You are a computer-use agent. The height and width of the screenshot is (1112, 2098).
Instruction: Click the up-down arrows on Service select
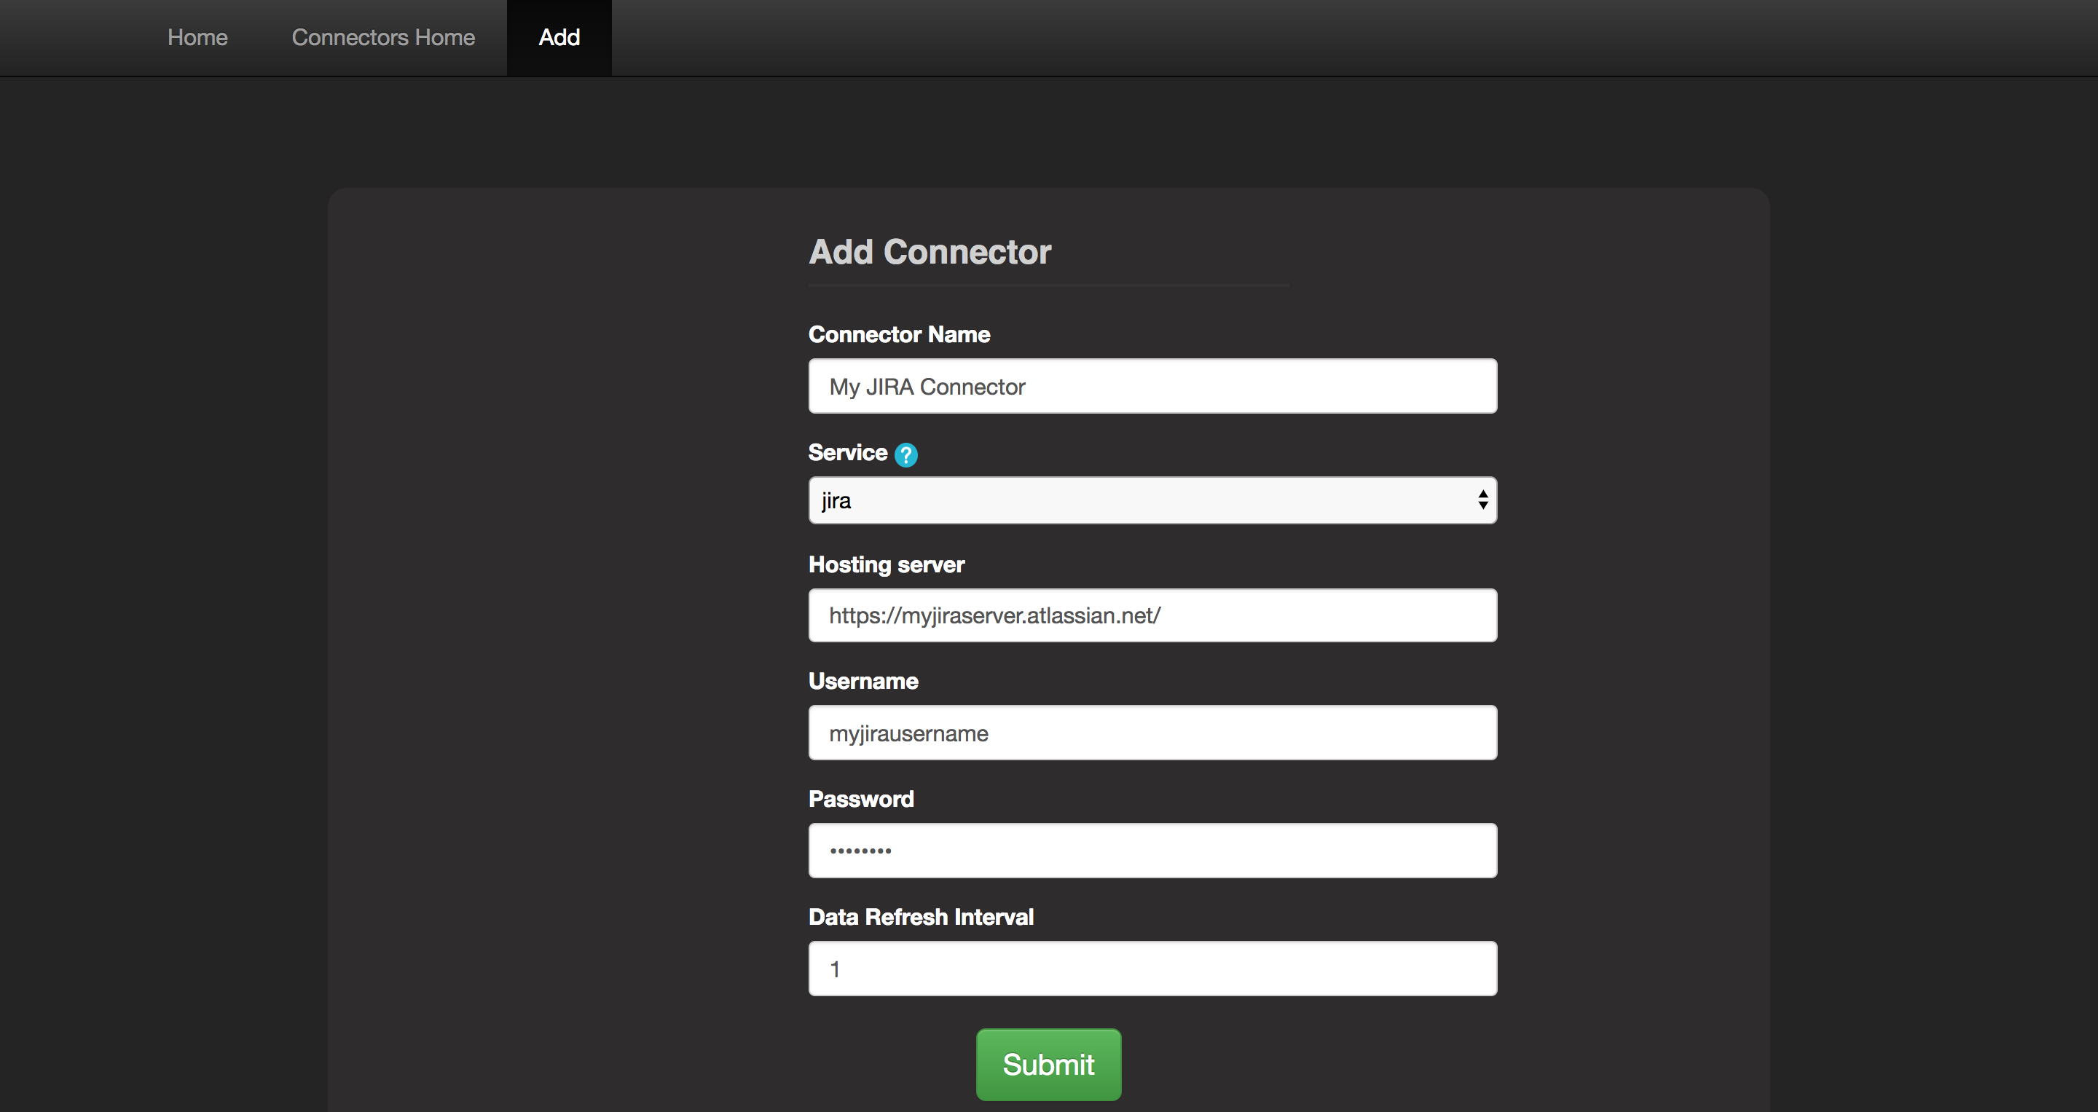[1482, 500]
